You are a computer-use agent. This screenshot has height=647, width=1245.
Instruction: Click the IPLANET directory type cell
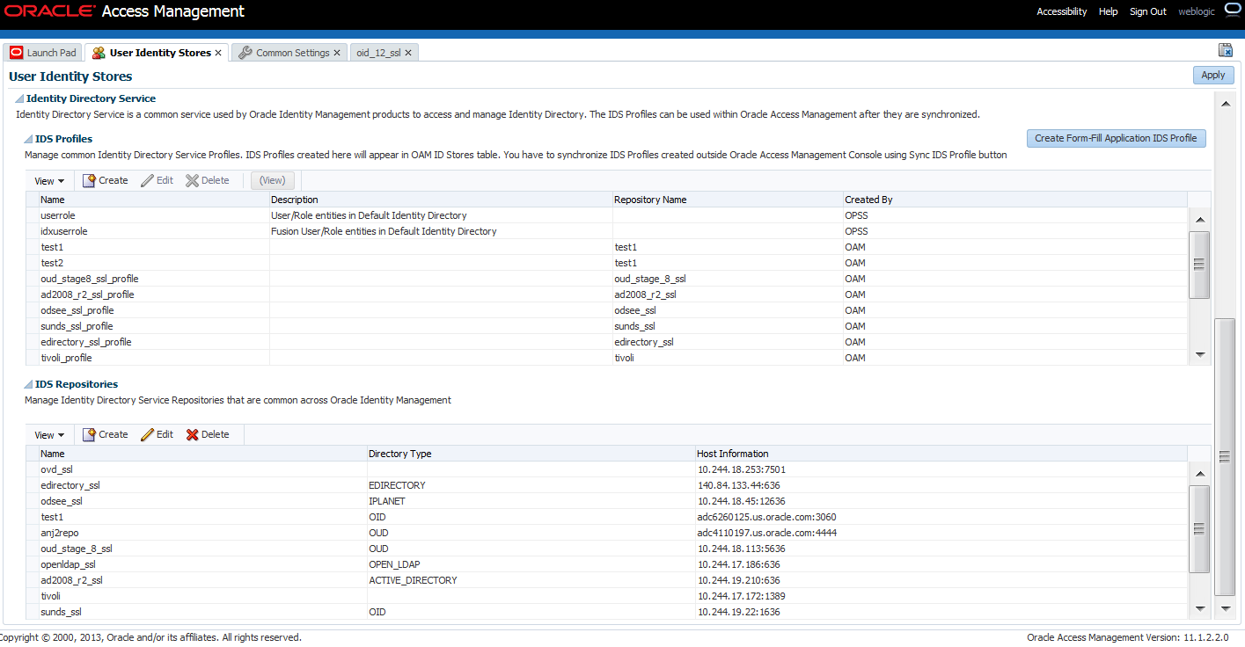[531, 501]
